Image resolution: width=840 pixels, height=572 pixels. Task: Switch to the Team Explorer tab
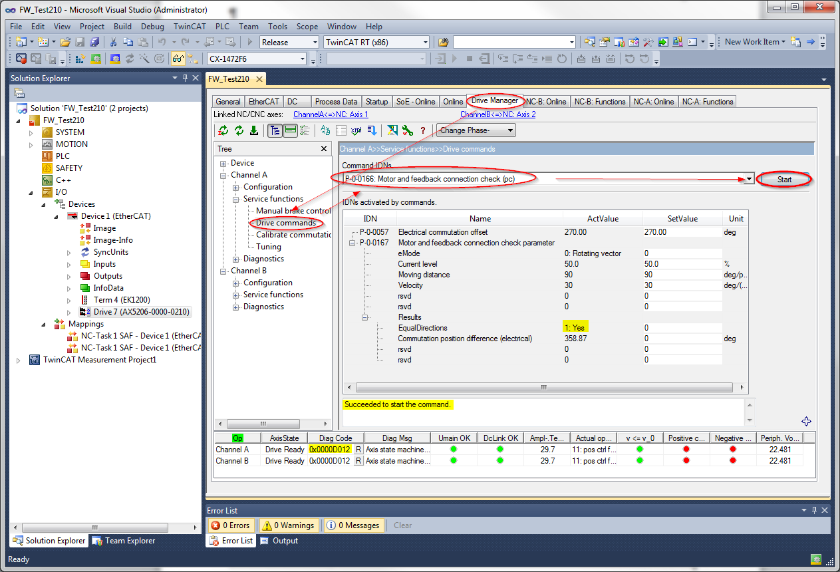(x=124, y=541)
